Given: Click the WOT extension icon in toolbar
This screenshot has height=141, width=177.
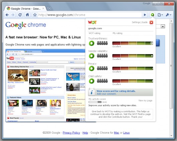Looking at the screenshot, I should (153, 15).
